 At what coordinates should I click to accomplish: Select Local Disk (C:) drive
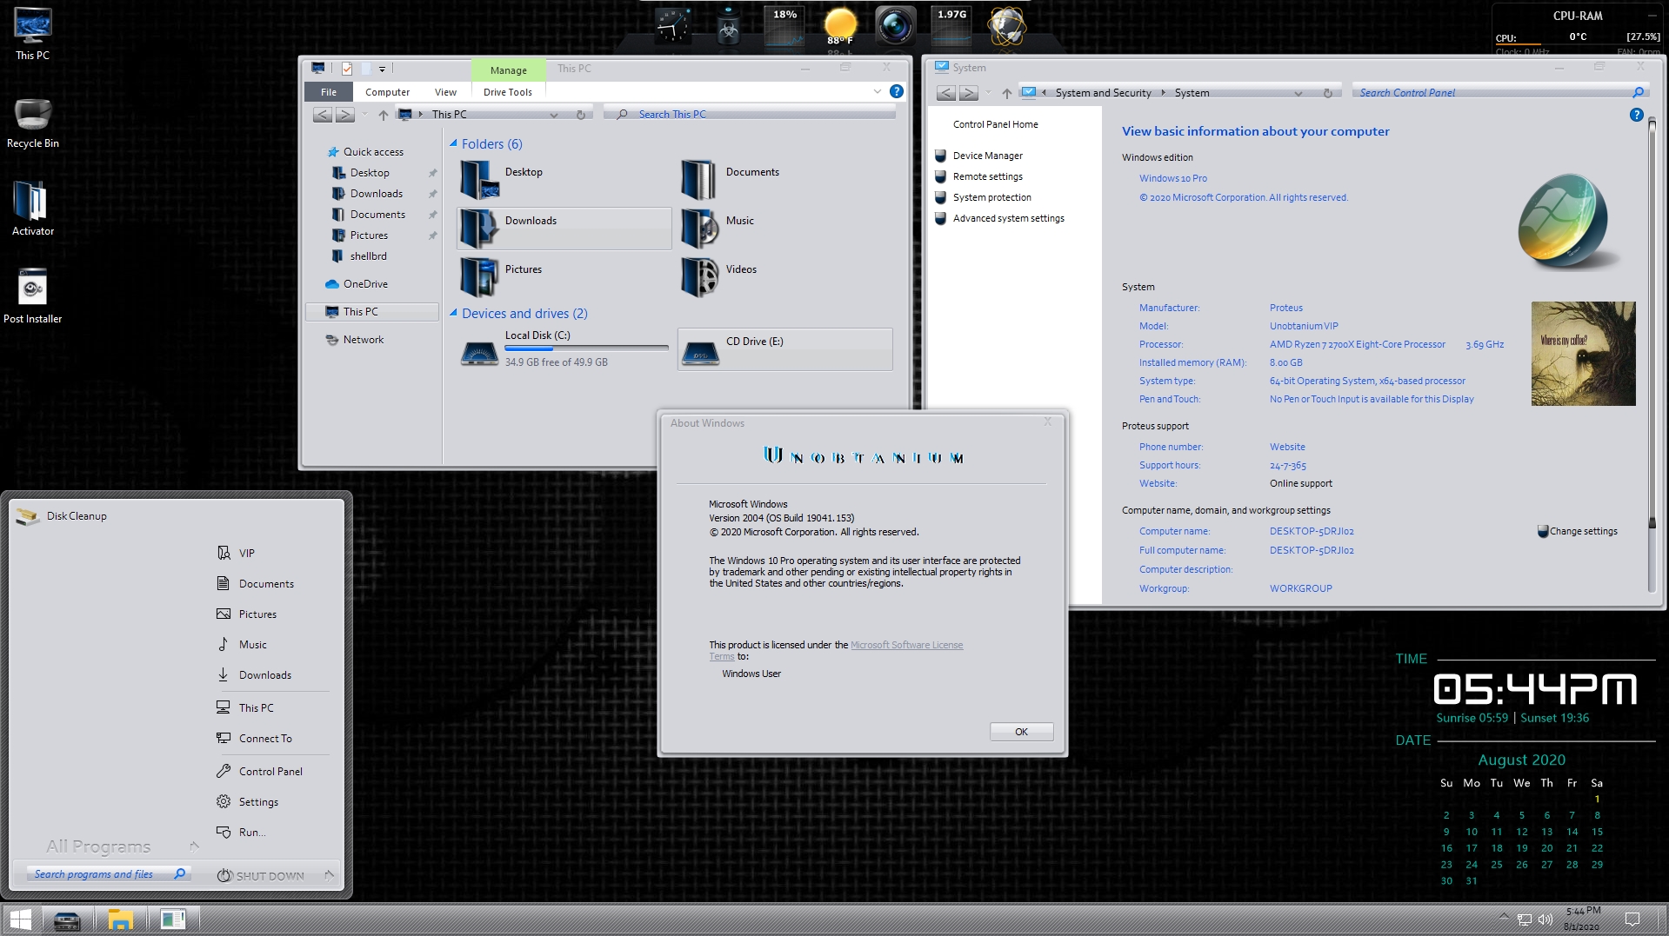(x=564, y=349)
